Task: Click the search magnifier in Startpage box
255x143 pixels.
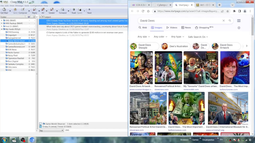Action: [x=230, y=21]
